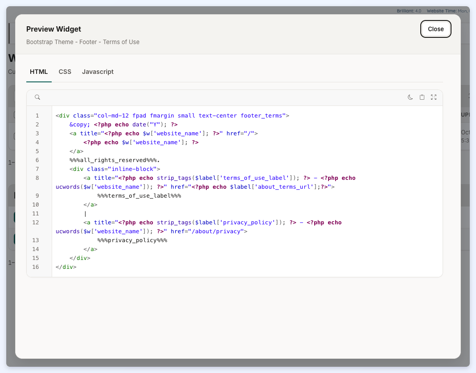Toggle dark mode moon icon in editor

(x=410, y=97)
